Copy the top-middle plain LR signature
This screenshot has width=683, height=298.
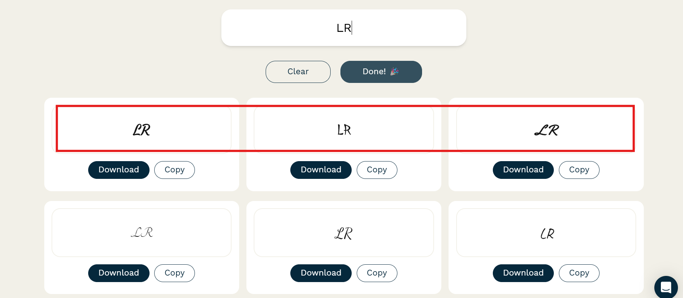coord(377,170)
